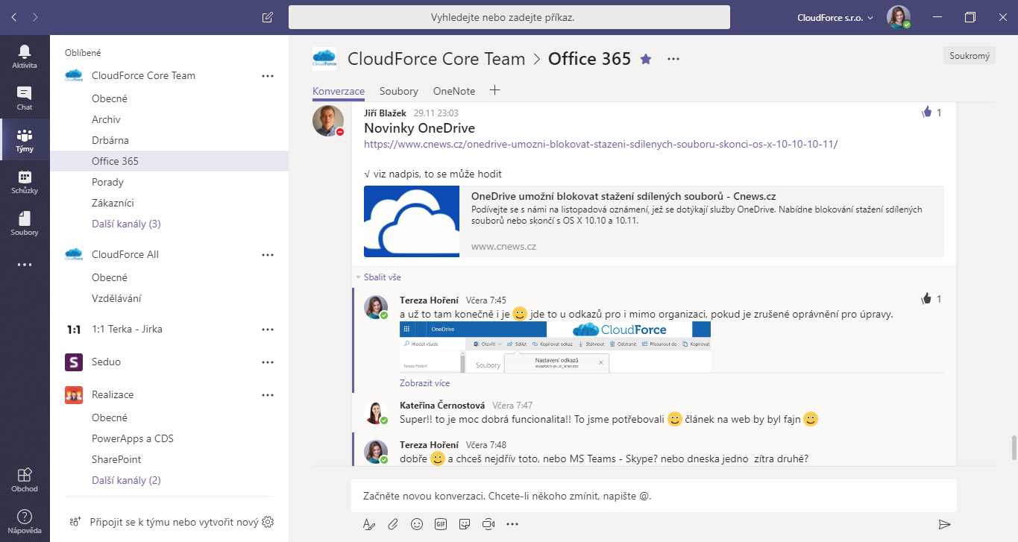Open the emoji picker icon
1018x542 pixels.
tap(417, 524)
